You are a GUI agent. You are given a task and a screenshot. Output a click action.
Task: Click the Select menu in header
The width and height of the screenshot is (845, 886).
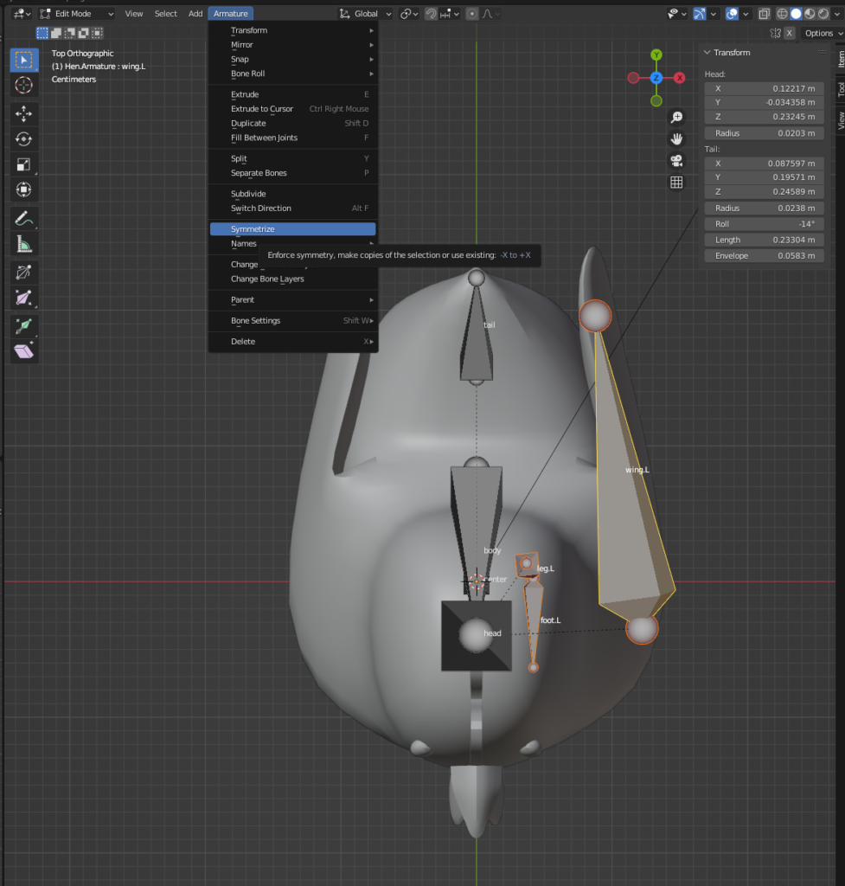pos(165,14)
